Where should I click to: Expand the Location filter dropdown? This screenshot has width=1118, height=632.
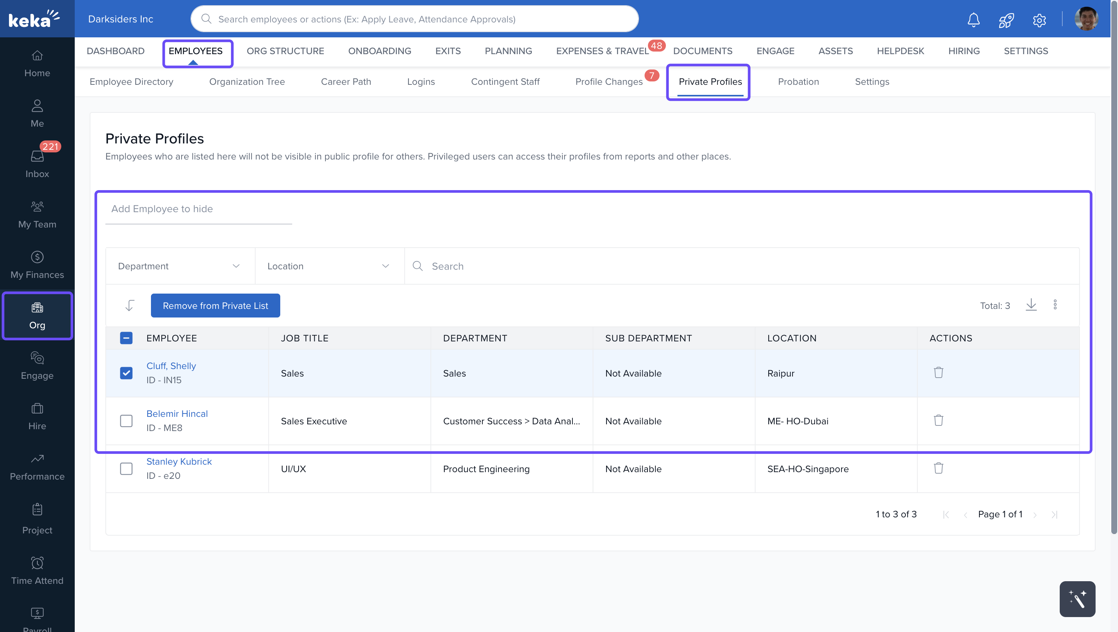click(x=329, y=266)
